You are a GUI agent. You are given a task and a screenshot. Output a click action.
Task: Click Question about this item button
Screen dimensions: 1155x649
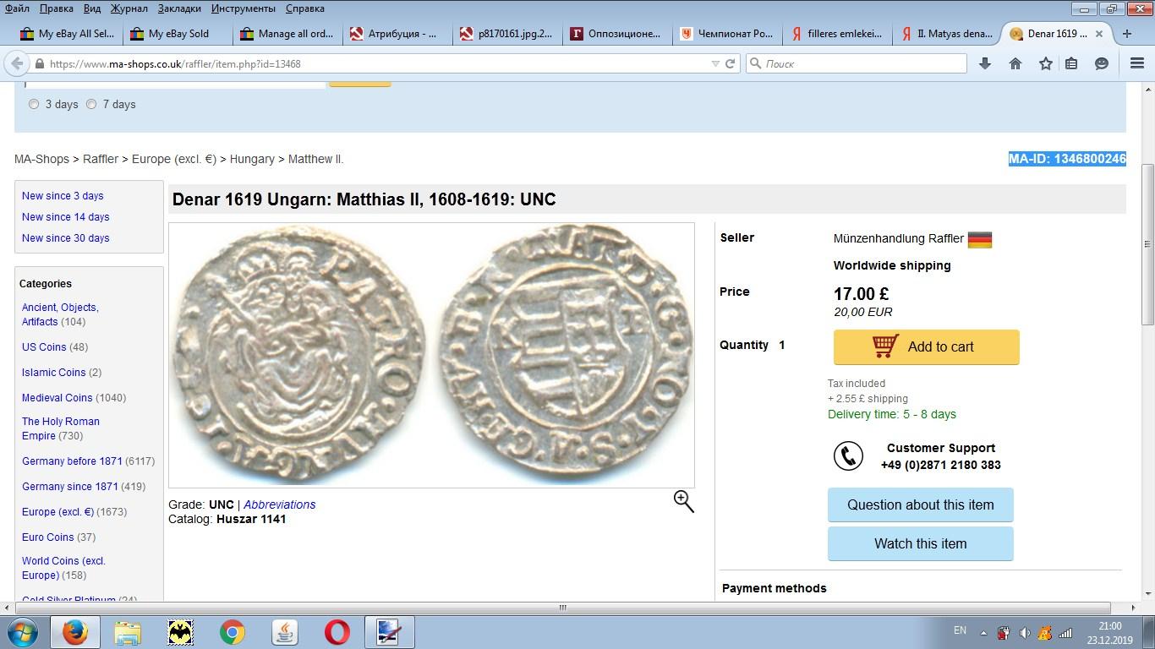coord(920,505)
